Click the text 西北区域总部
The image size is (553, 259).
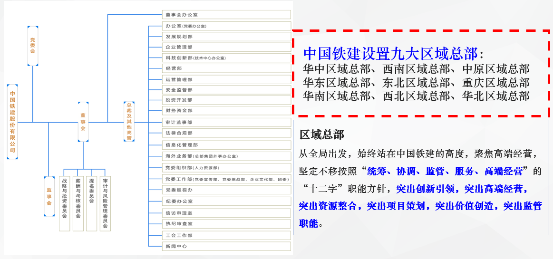pyautogui.click(x=416, y=96)
